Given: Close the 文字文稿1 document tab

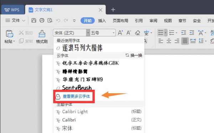Looking at the screenshot, I should (x=101, y=10).
